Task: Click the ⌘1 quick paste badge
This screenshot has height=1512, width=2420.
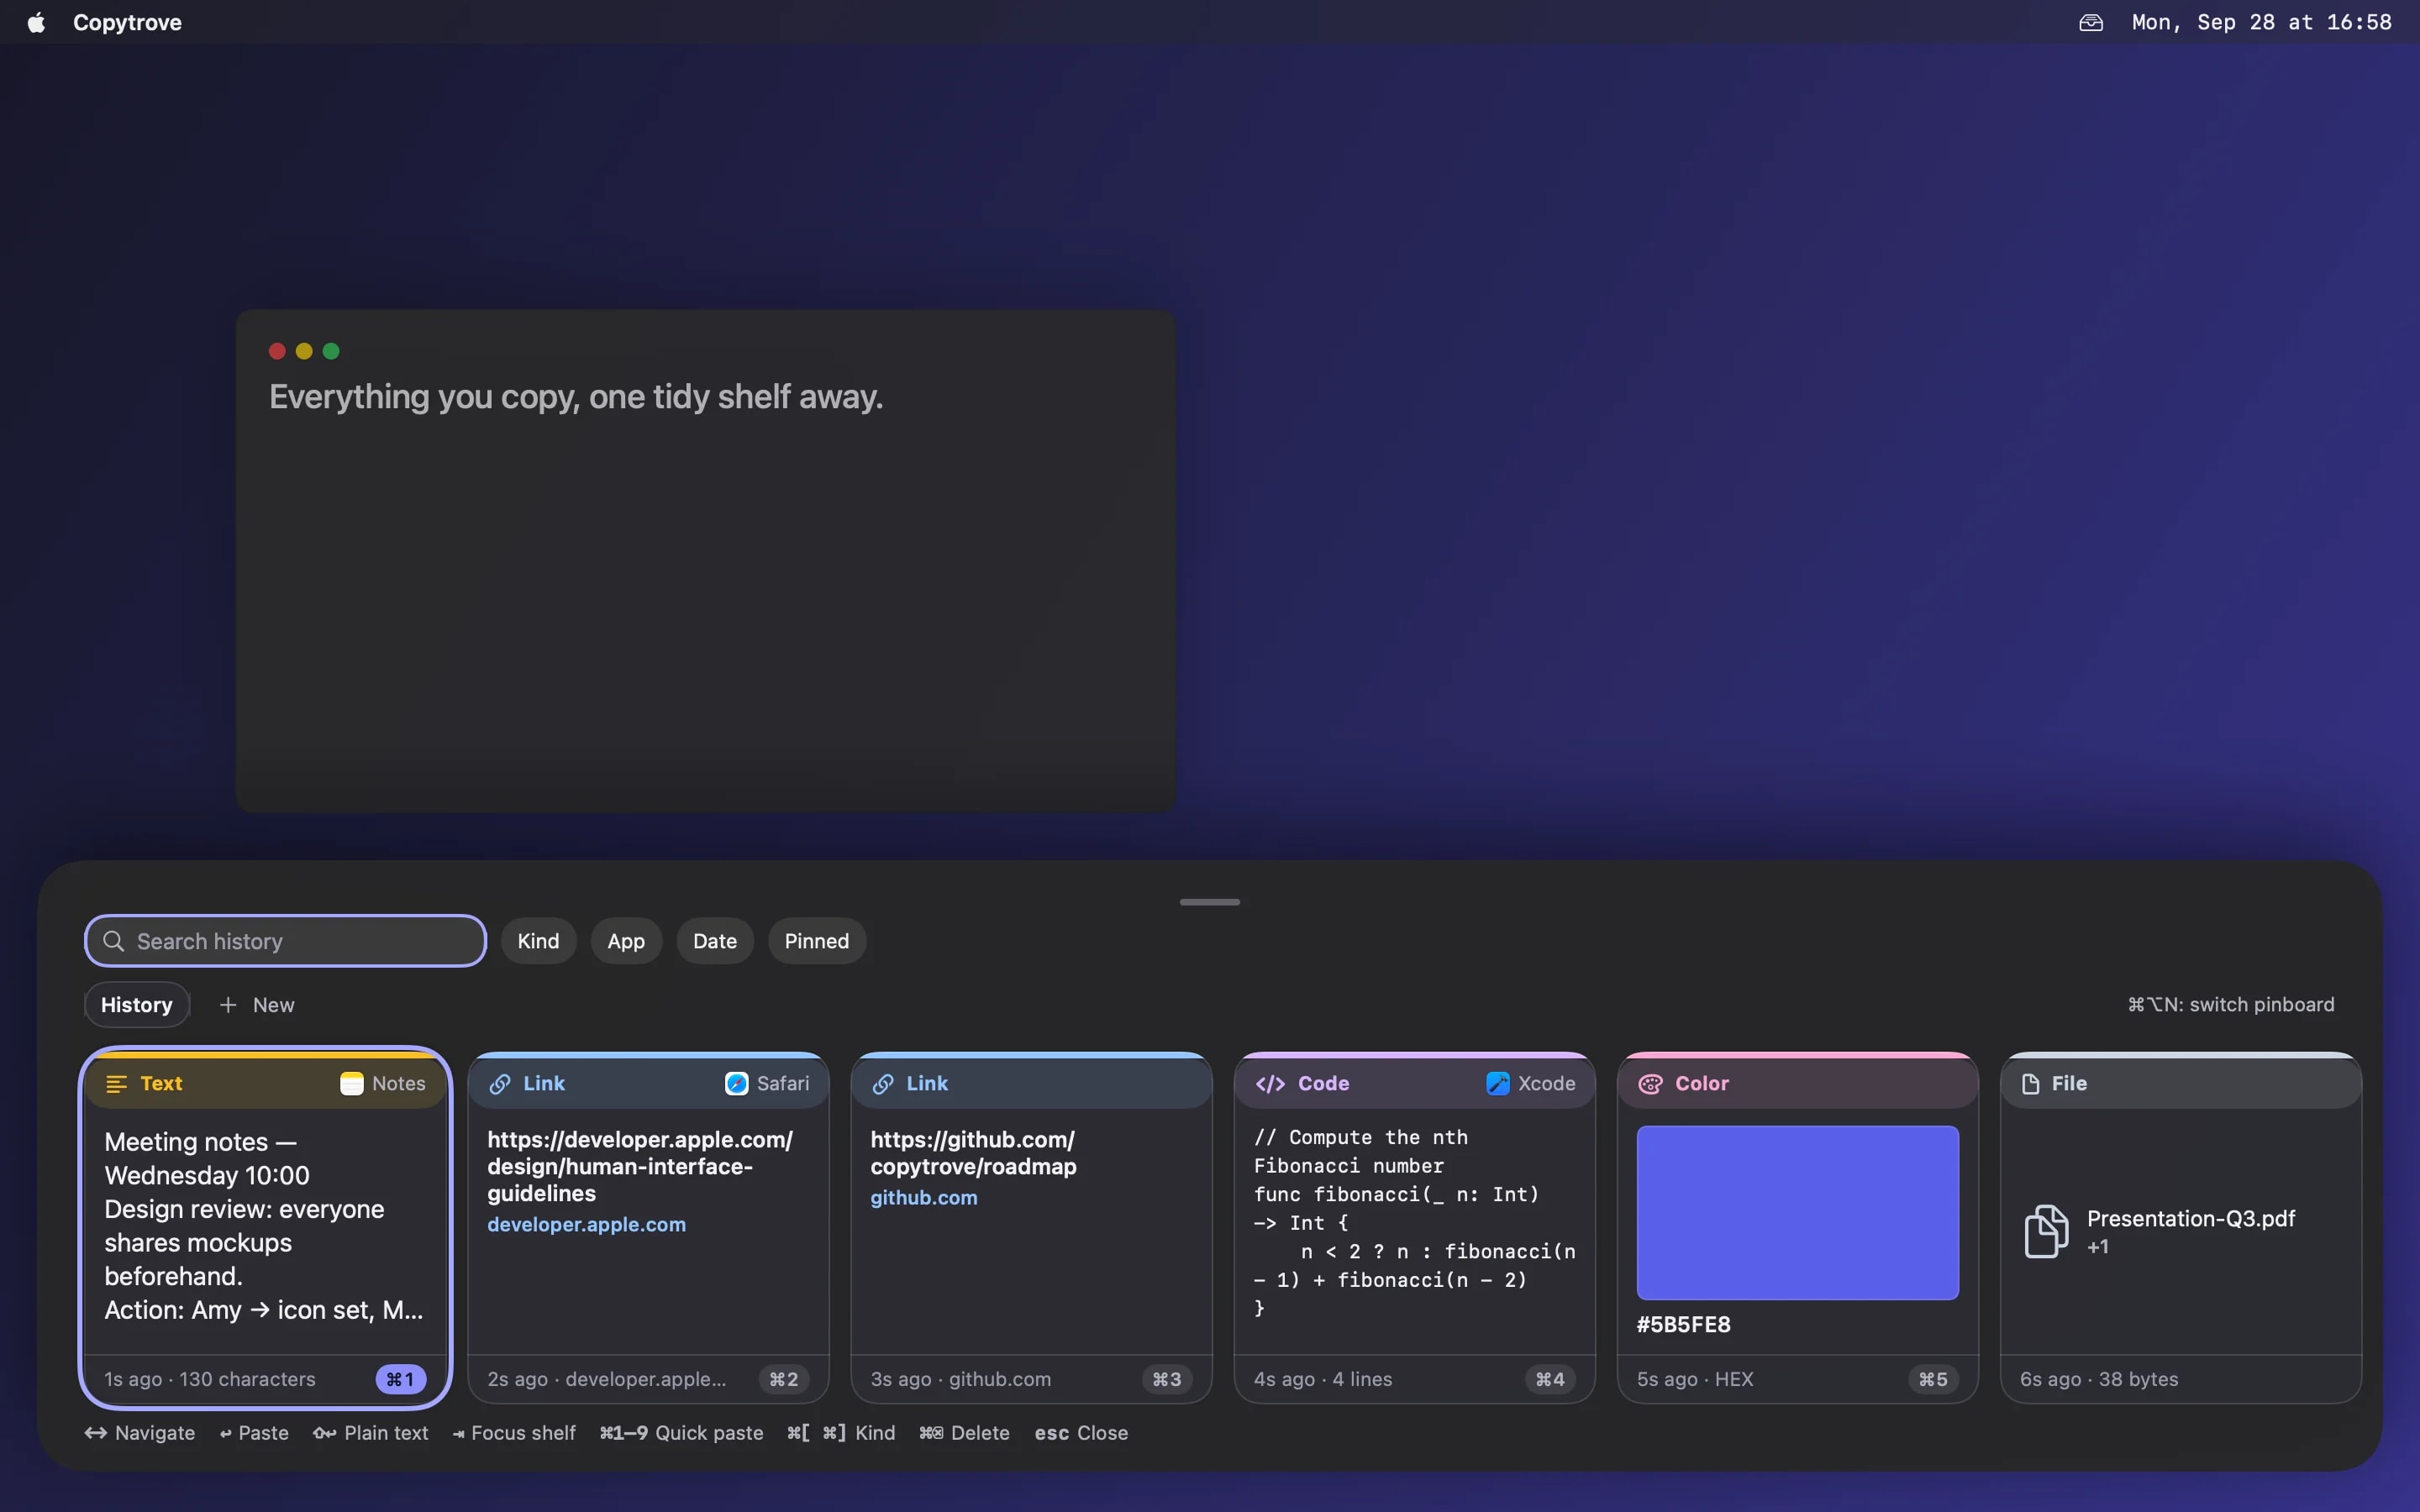Action: [x=400, y=1379]
